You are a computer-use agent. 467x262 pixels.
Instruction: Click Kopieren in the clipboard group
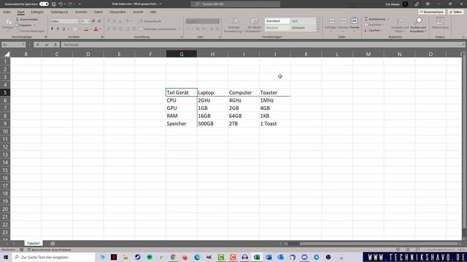pyautogui.click(x=24, y=25)
